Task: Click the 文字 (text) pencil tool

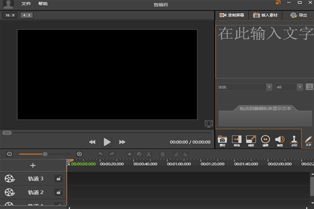Action: click(308, 140)
